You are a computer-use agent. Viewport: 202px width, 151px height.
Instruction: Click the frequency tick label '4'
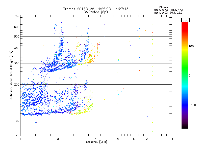[x=96, y=139]
